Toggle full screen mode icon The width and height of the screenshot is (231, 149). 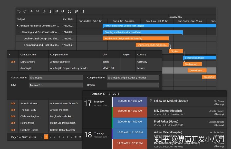(70, 11)
